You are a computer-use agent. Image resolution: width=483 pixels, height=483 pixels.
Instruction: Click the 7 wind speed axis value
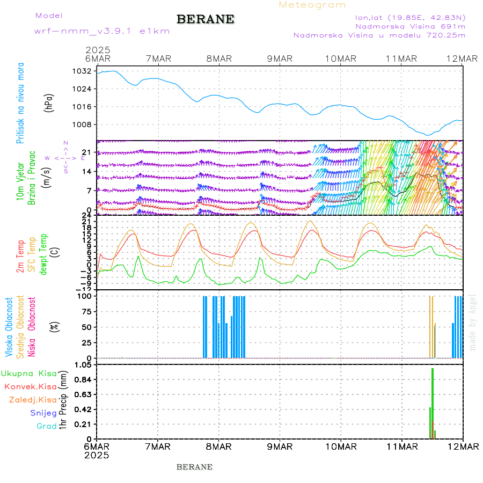[x=89, y=191]
